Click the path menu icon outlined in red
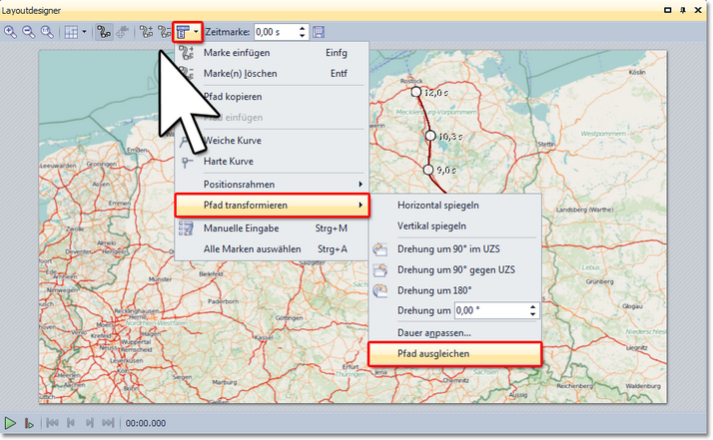This screenshot has width=713, height=440. pos(184,32)
